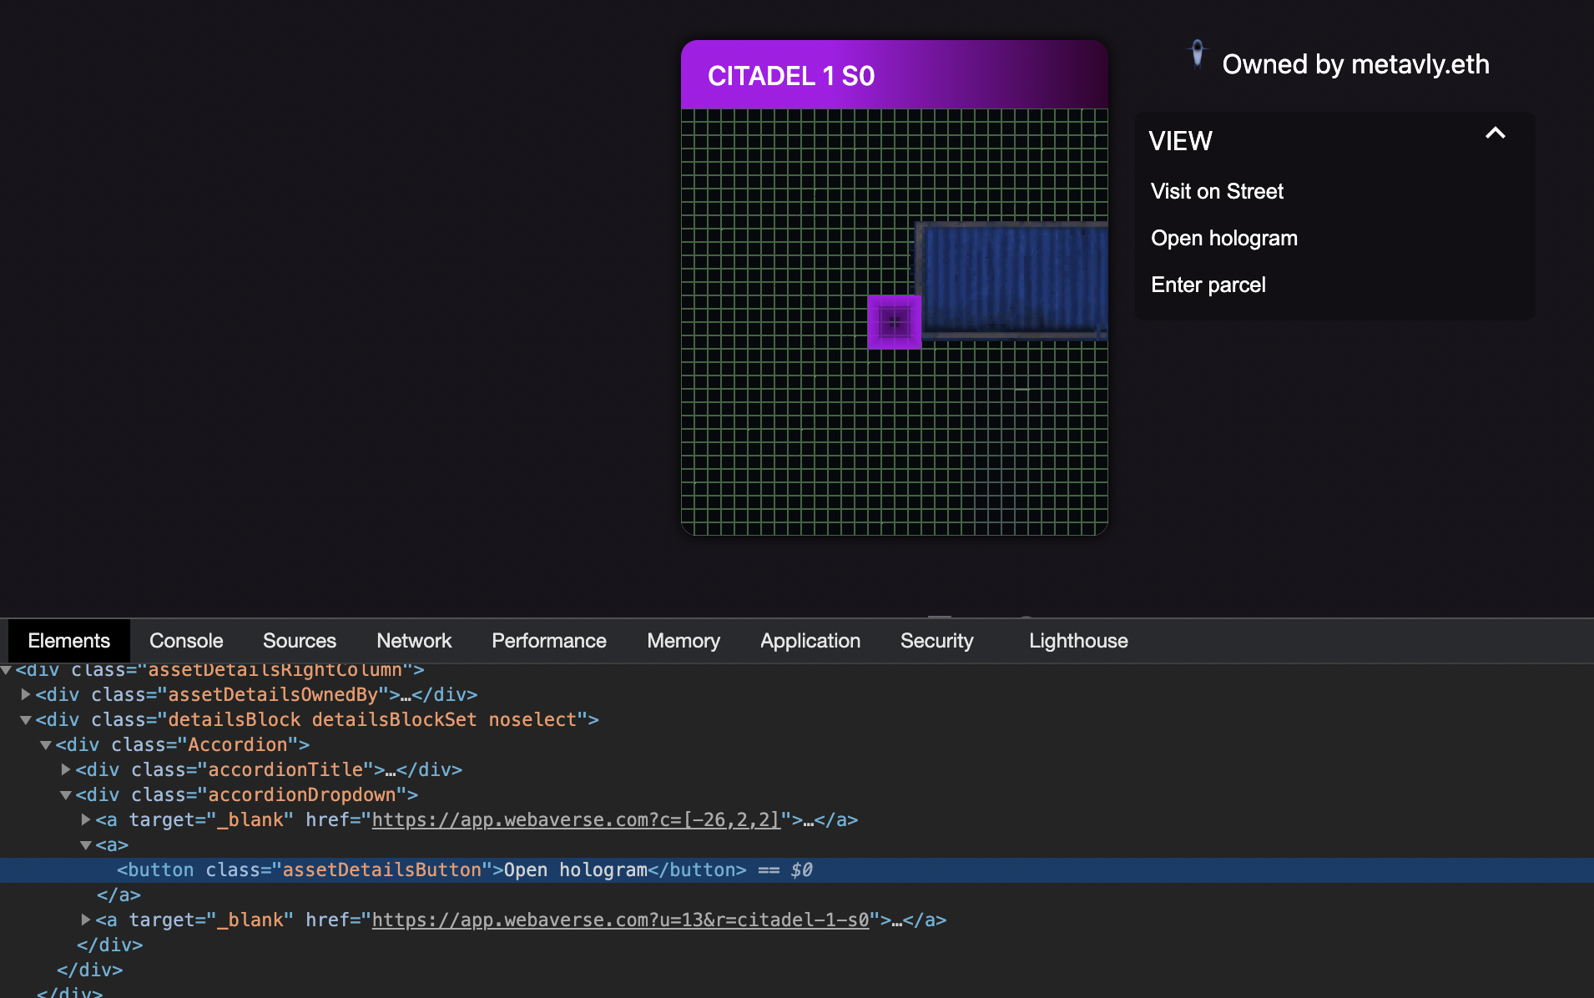Switch to the Application tab
Screen dimensions: 1594x998
(x=810, y=640)
